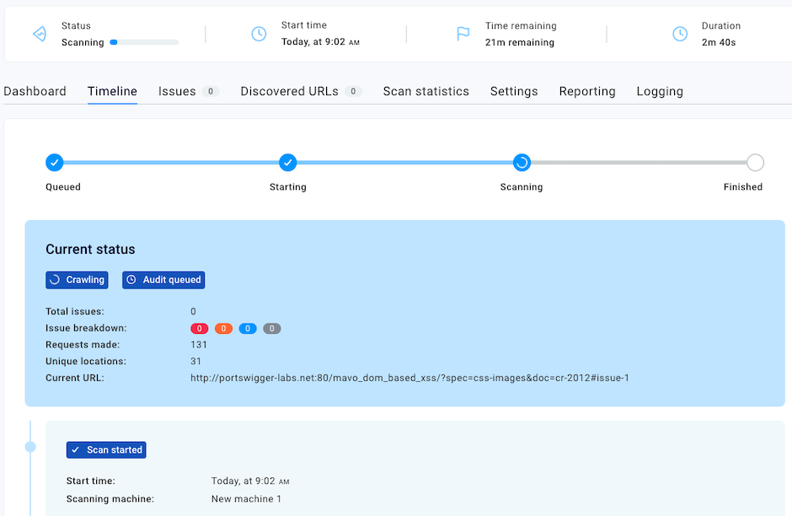Click the empty Finished step circle
Image resolution: width=792 pixels, height=516 pixels.
[755, 162]
